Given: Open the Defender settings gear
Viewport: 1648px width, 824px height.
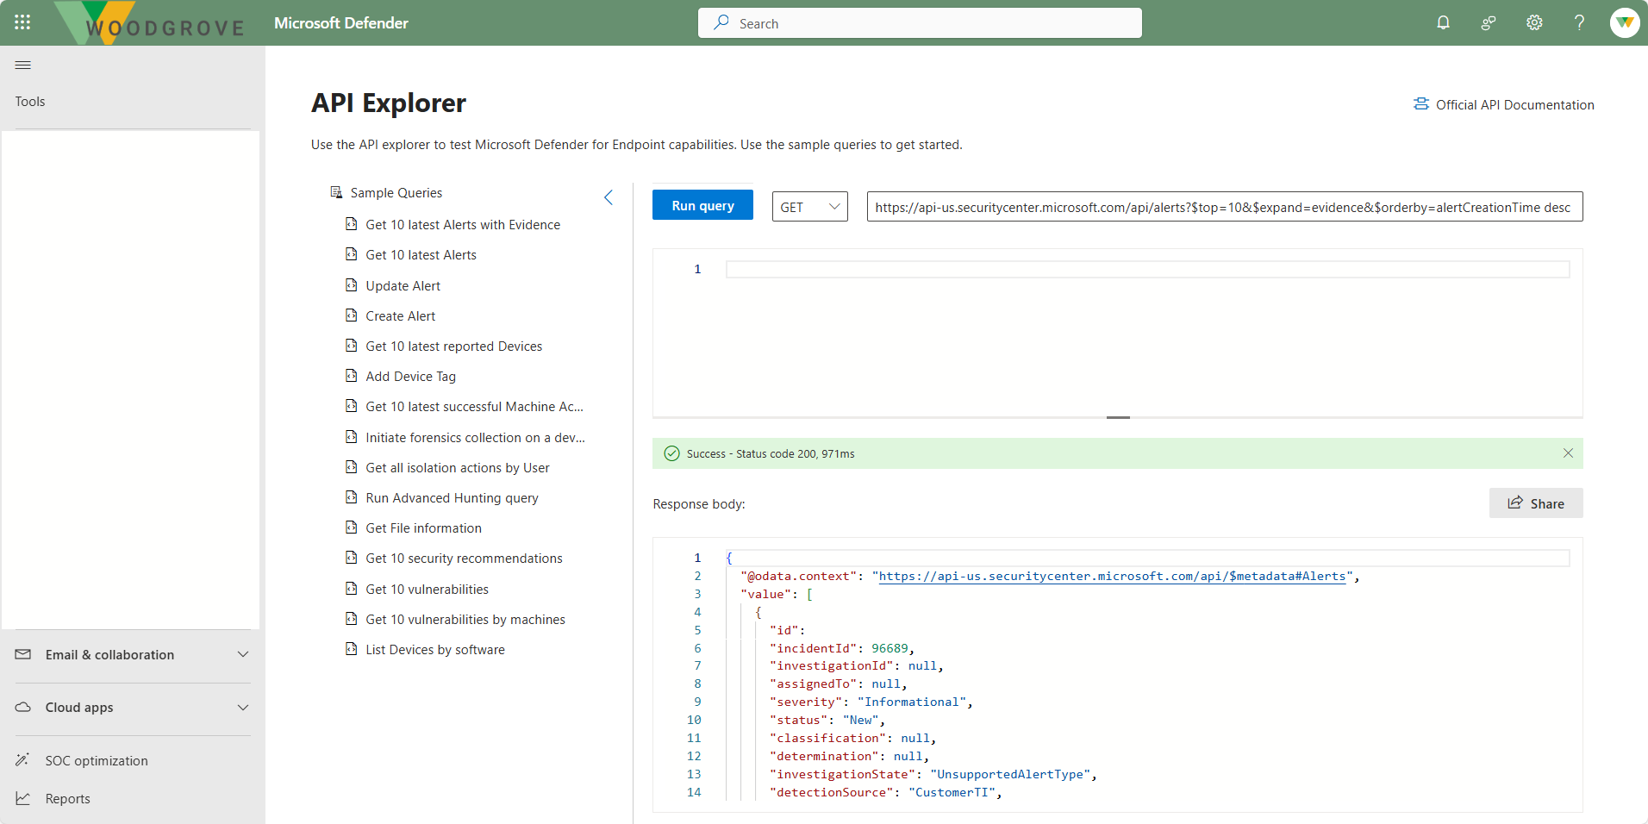Looking at the screenshot, I should pos(1534,22).
